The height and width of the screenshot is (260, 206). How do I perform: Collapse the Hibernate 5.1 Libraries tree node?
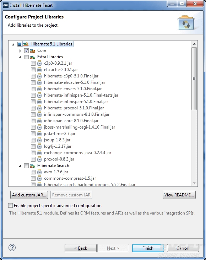13,44
